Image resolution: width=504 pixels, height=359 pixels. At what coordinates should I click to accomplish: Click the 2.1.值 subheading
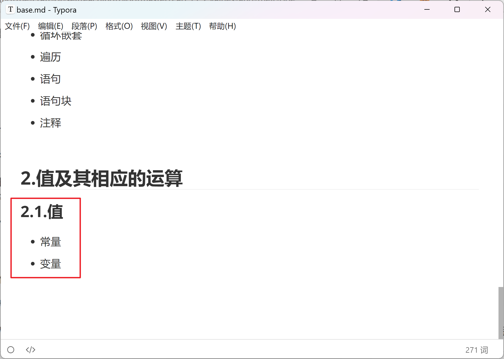coord(42,212)
